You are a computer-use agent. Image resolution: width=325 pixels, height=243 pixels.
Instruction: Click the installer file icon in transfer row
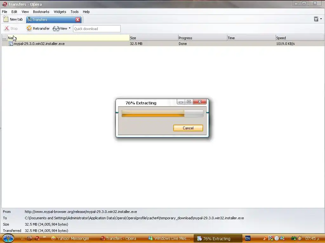click(11, 44)
